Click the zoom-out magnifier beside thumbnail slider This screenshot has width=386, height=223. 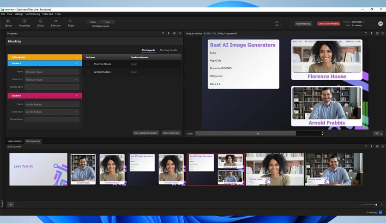coord(360,205)
